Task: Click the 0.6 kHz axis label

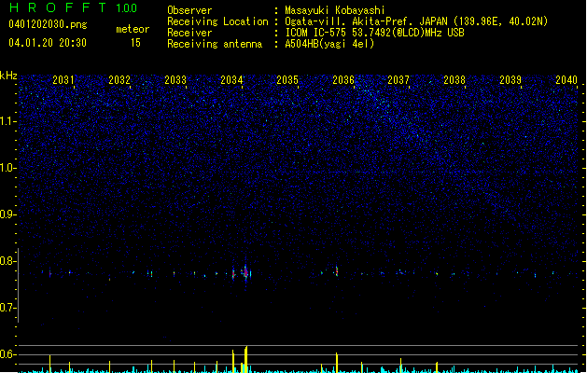Action: 8,354
